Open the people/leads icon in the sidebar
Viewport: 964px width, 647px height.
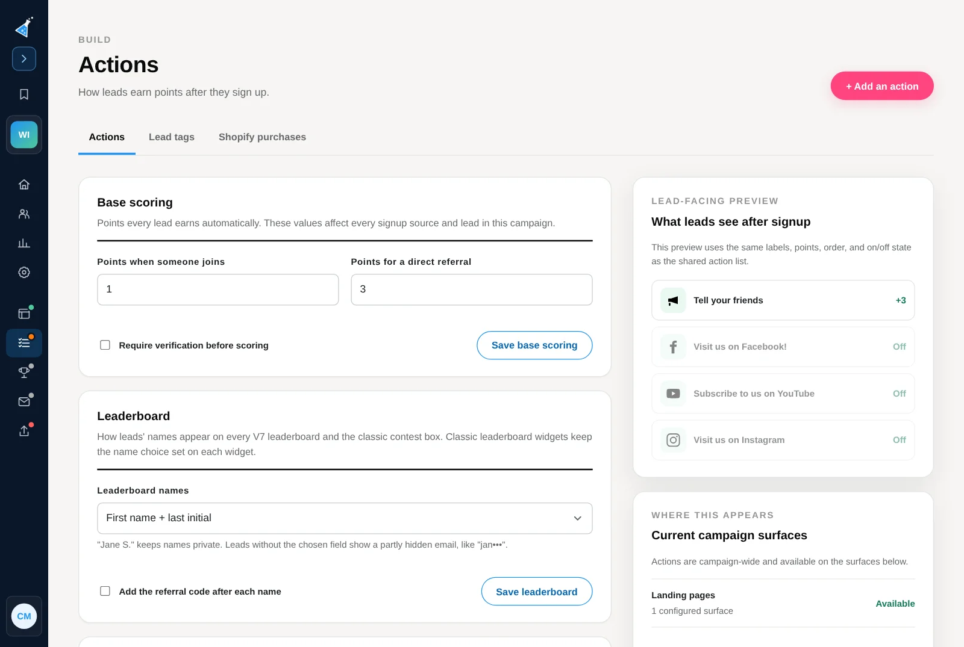(x=24, y=214)
